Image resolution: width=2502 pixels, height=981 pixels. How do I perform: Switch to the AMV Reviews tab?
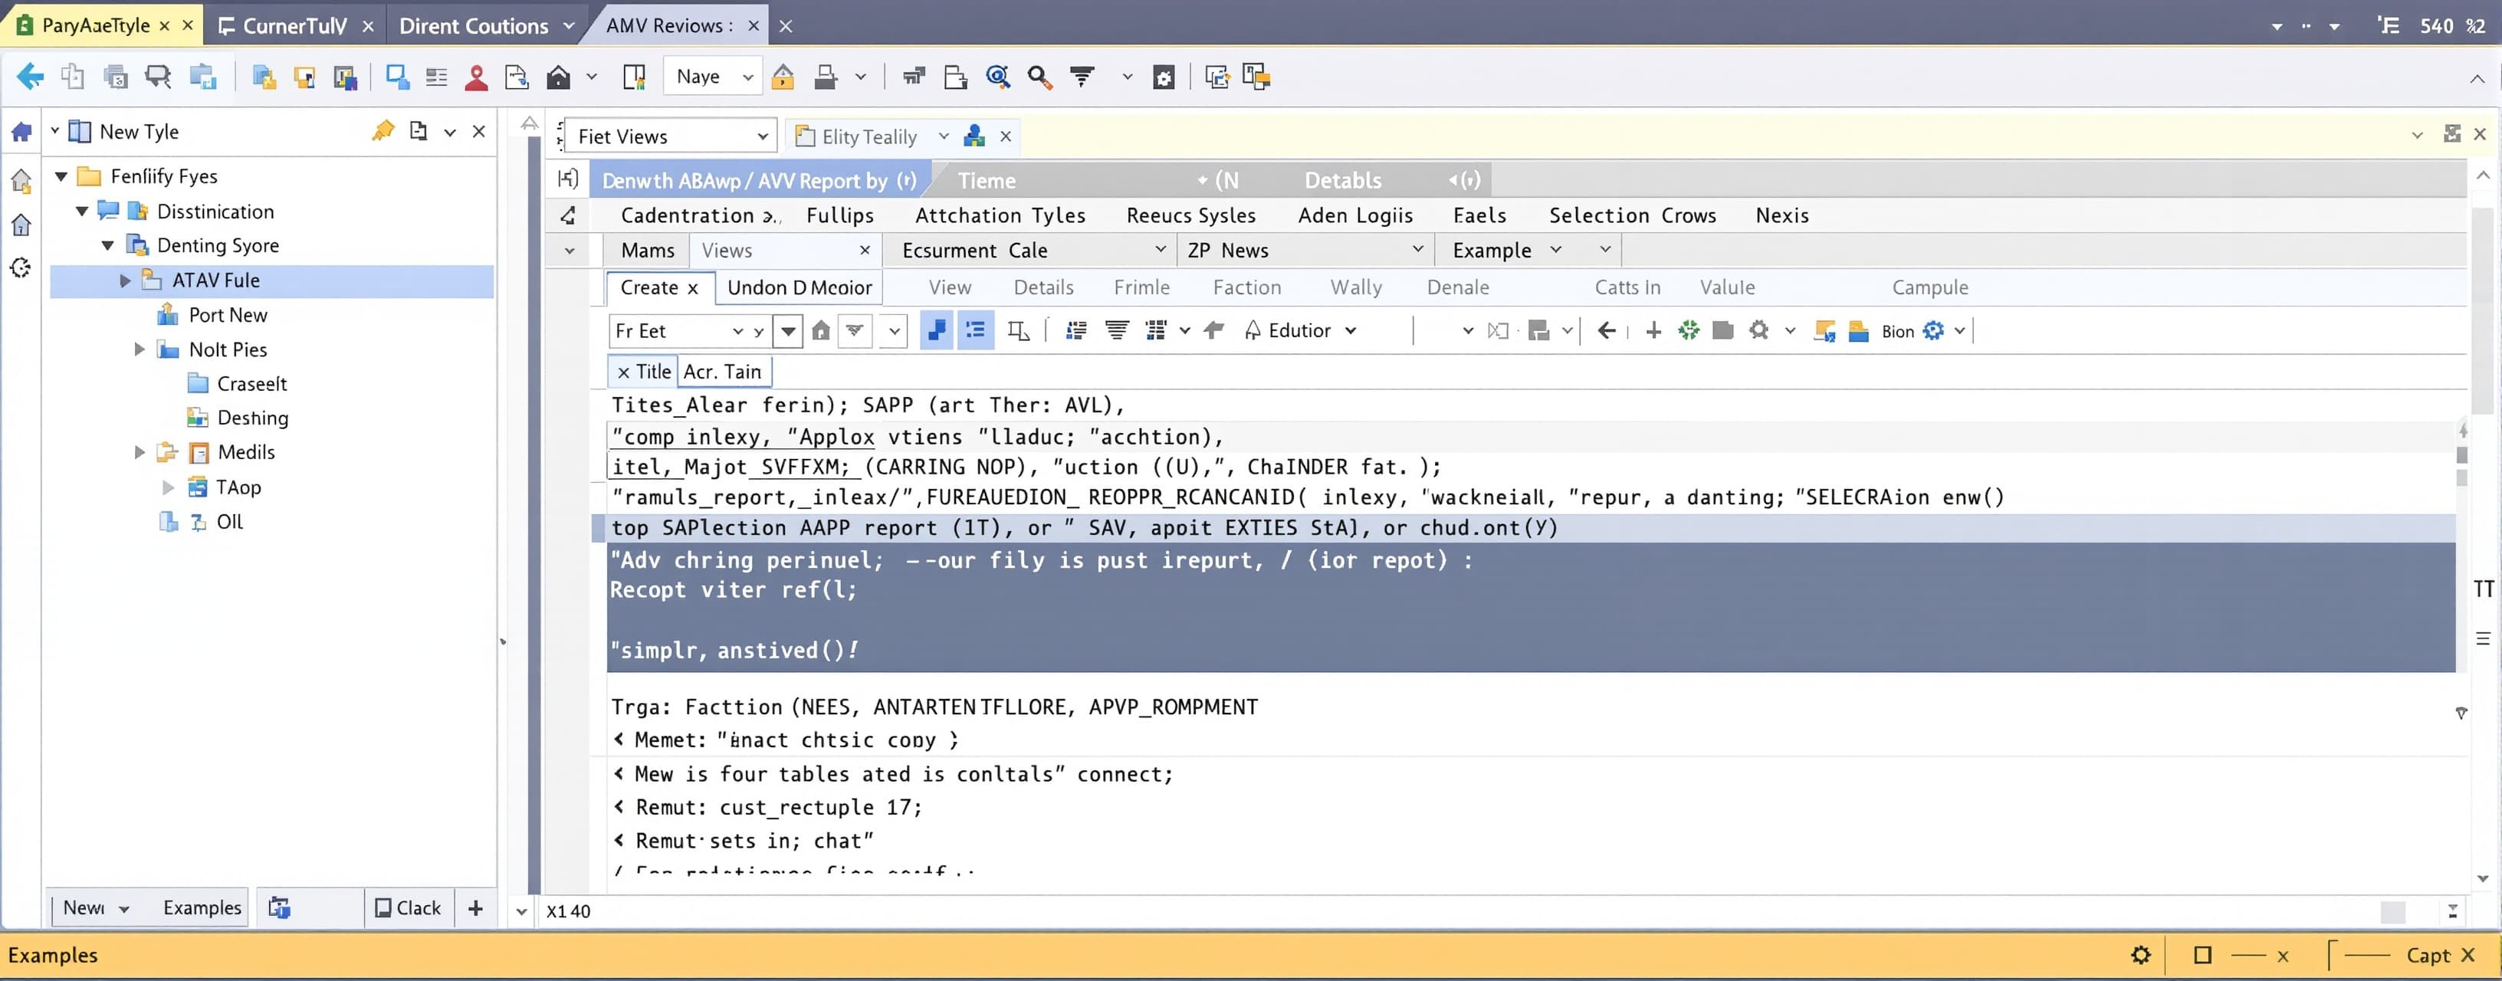pyautogui.click(x=668, y=25)
